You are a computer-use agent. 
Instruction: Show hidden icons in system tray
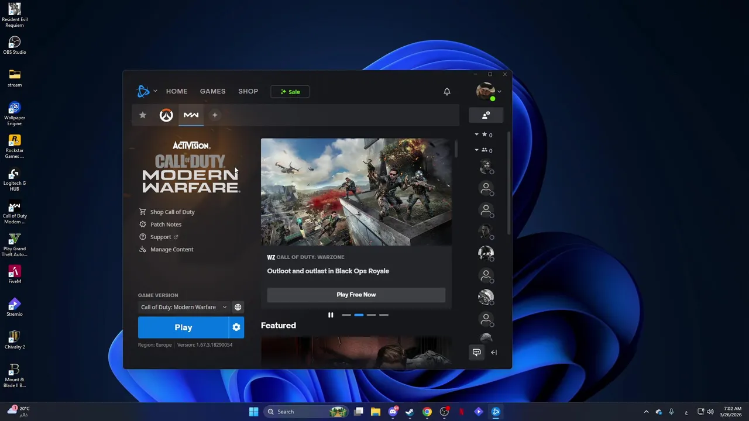point(646,412)
